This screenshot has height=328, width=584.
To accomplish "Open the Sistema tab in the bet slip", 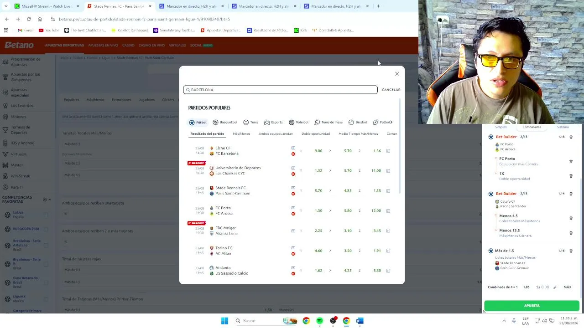I will coord(563,127).
